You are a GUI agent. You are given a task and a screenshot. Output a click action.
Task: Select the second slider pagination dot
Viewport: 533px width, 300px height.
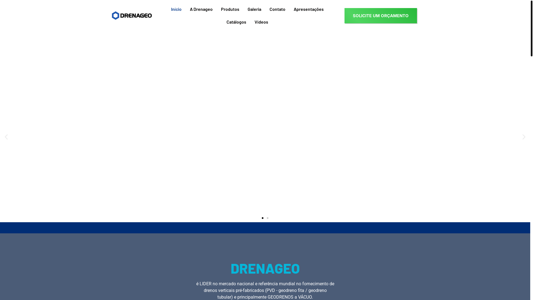point(268,218)
